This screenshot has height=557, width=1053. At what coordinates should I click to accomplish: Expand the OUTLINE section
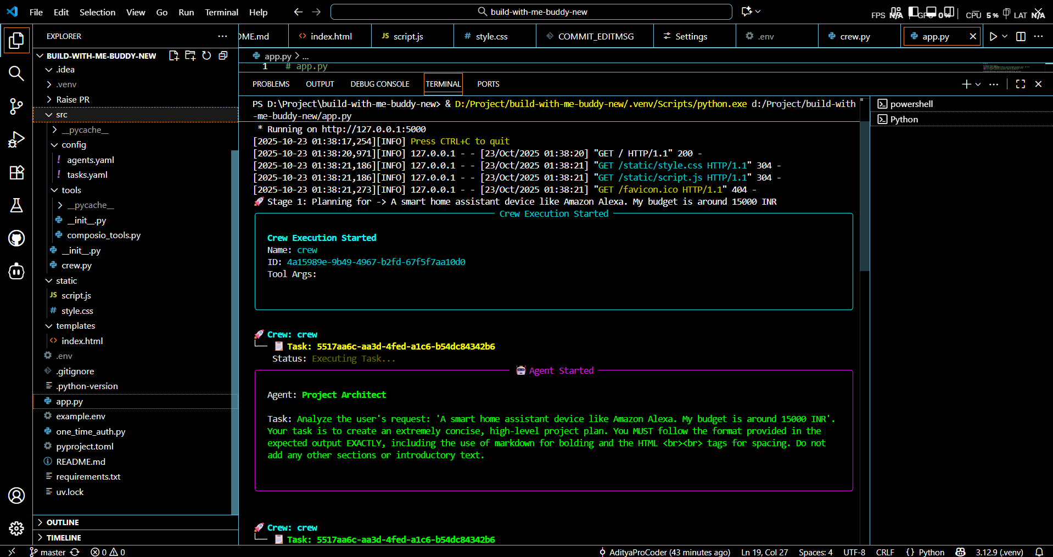point(63,522)
